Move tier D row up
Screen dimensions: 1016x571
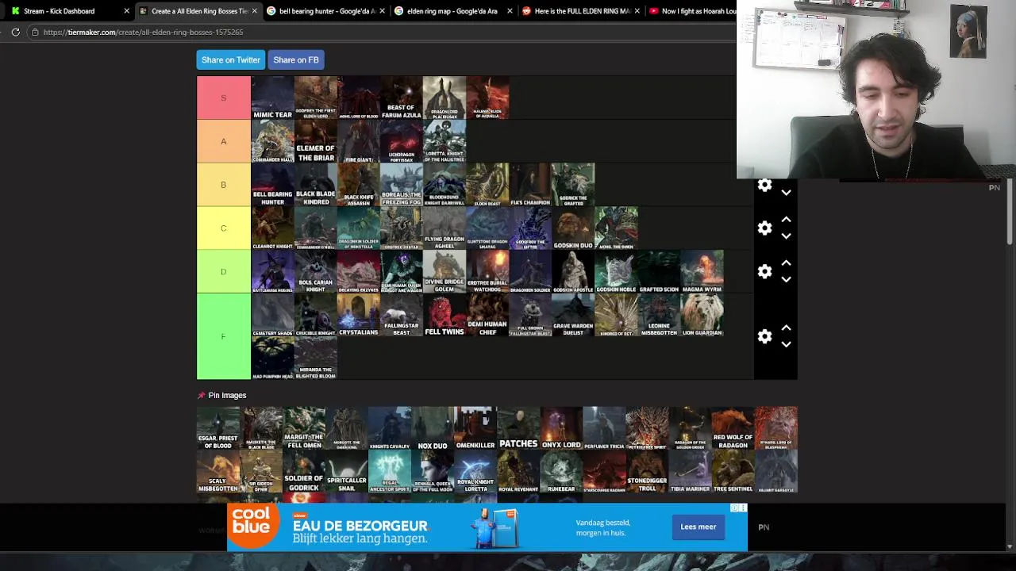(786, 263)
